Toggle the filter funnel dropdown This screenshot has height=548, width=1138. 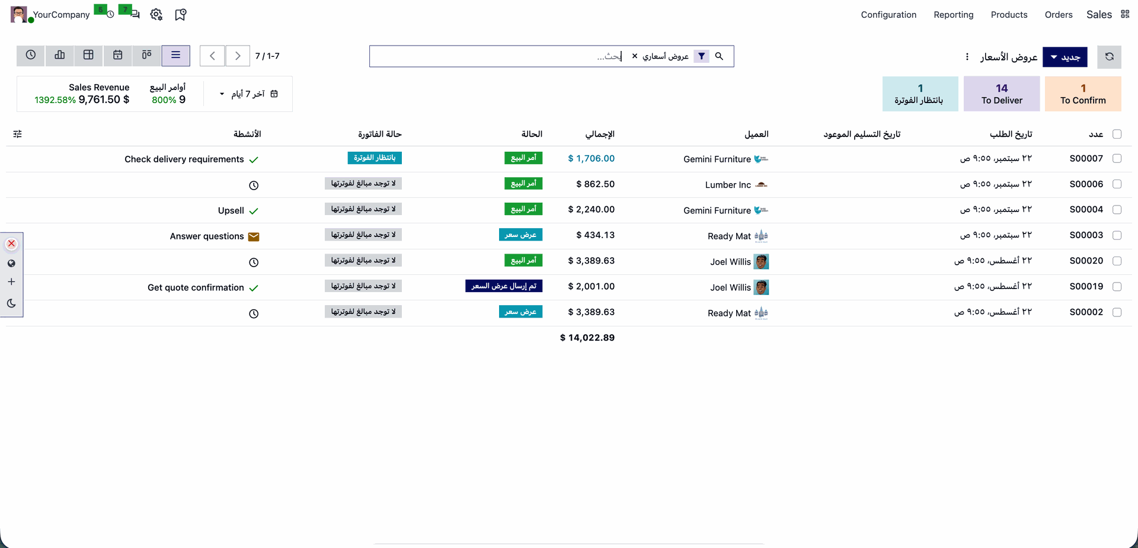coord(702,56)
